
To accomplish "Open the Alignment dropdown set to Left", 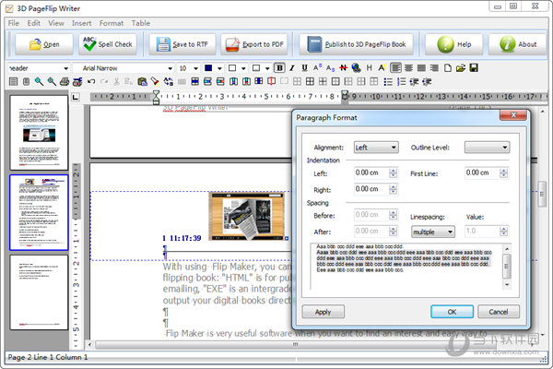I will pyautogui.click(x=376, y=148).
